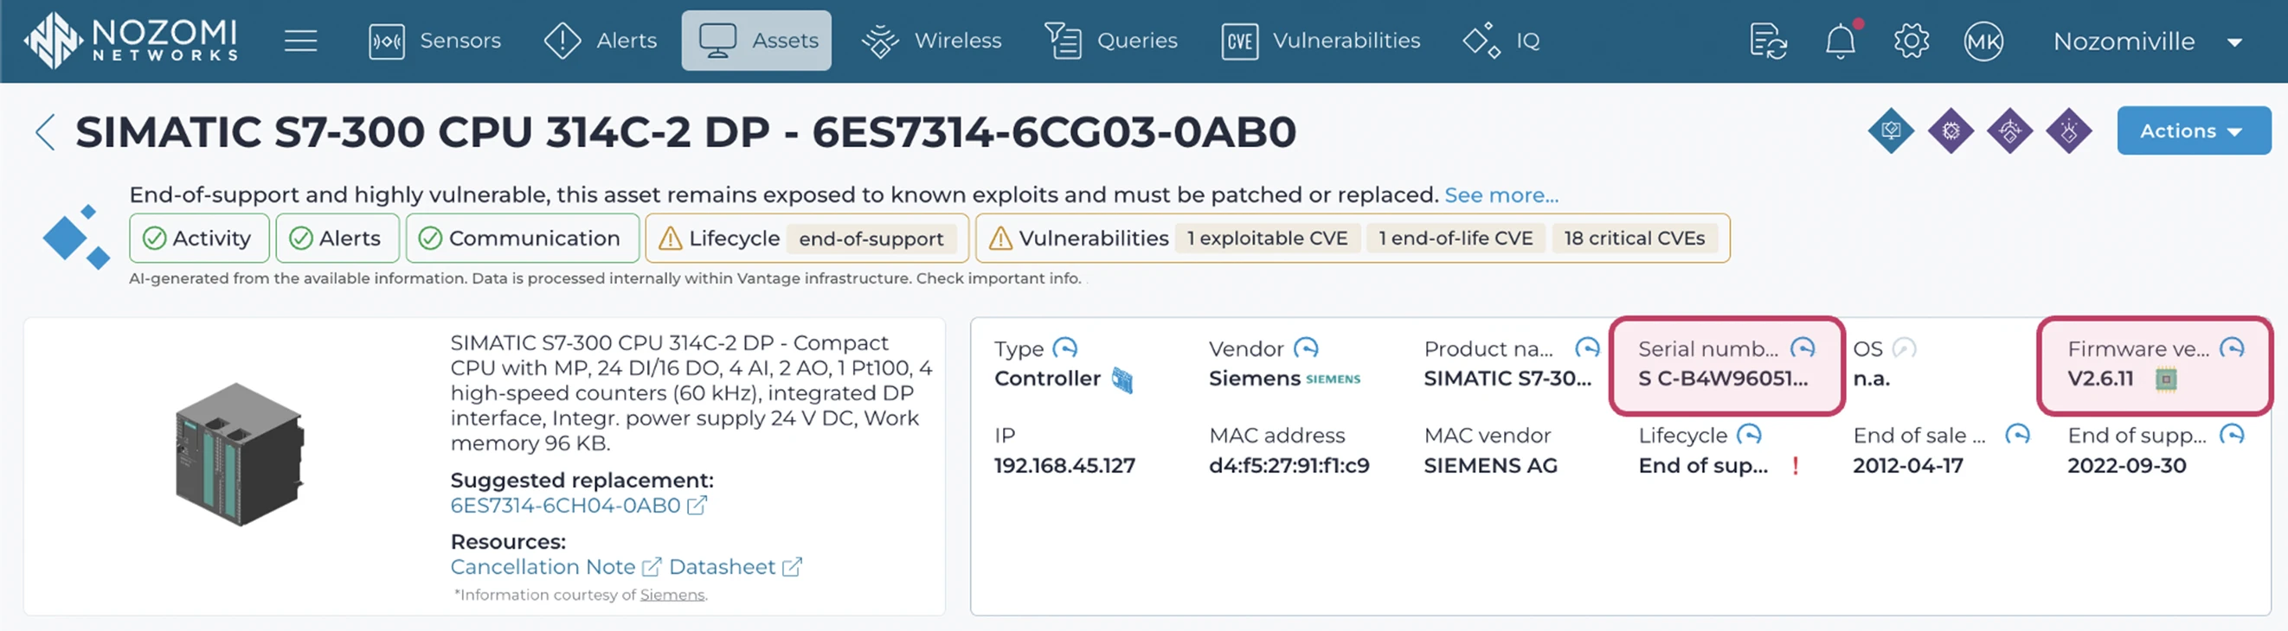The width and height of the screenshot is (2288, 631).
Task: Click the purple crosshair diamond icon
Action: tap(2010, 131)
